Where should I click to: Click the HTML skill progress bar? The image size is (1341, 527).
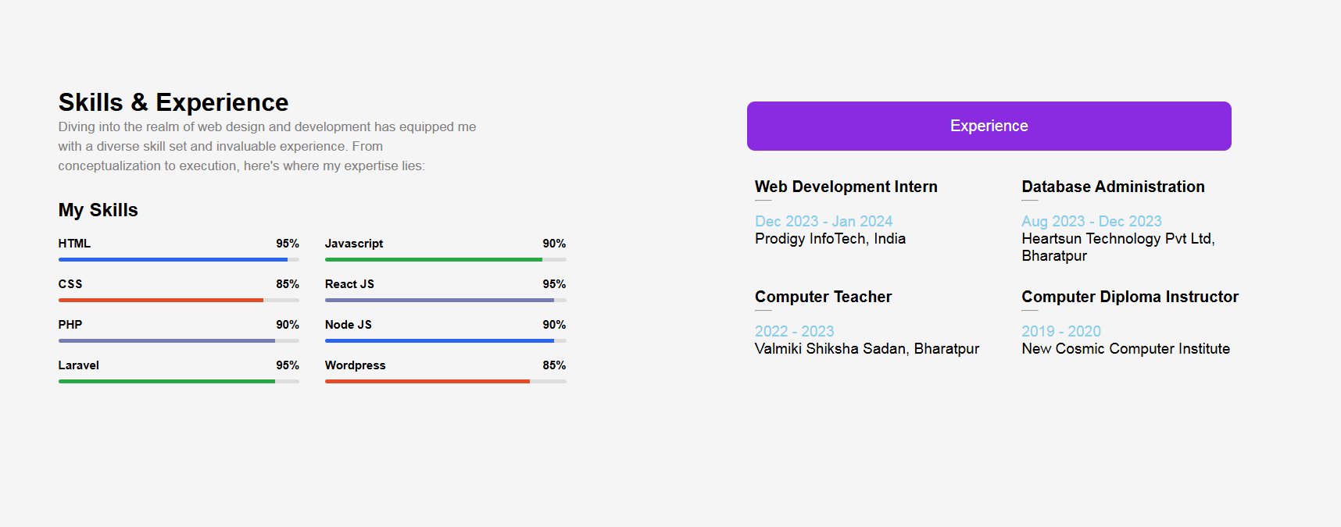(x=178, y=259)
